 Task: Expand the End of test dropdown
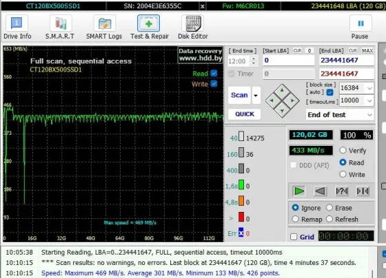340,115
